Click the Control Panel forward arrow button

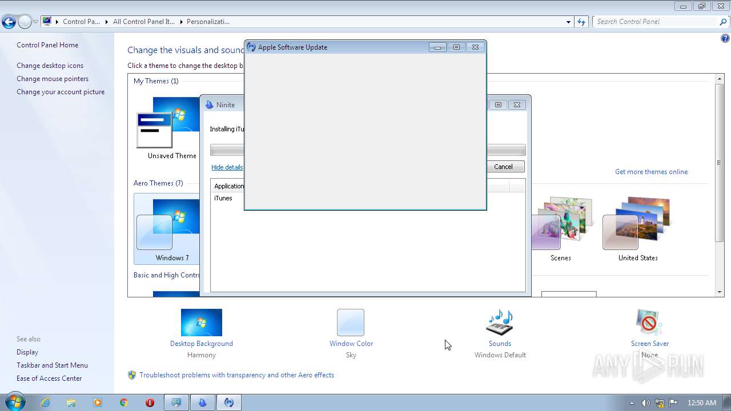25,22
